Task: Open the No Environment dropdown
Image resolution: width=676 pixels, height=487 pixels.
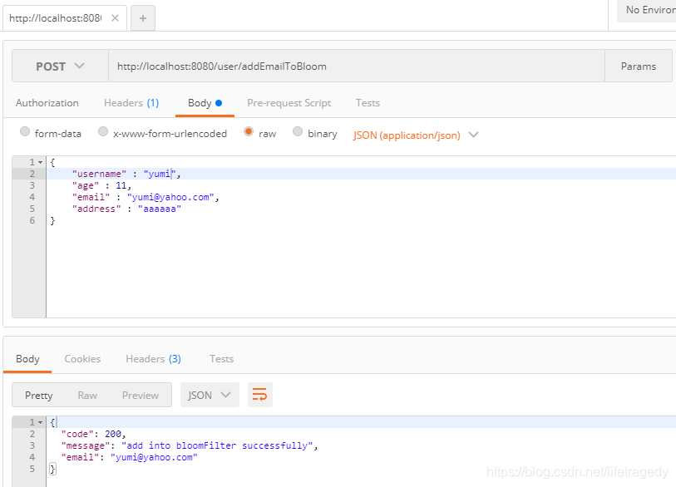Action: [x=647, y=10]
